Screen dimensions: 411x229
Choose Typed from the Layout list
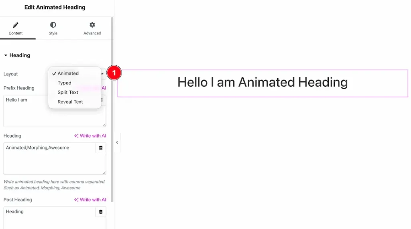tap(64, 83)
